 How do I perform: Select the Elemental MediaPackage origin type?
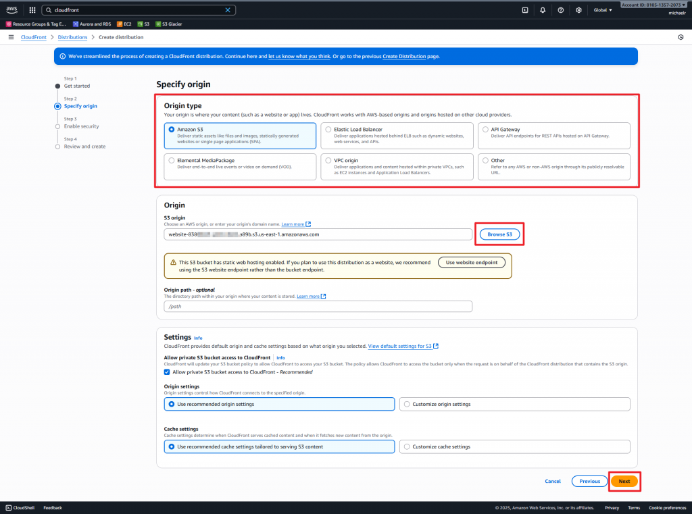pos(240,166)
